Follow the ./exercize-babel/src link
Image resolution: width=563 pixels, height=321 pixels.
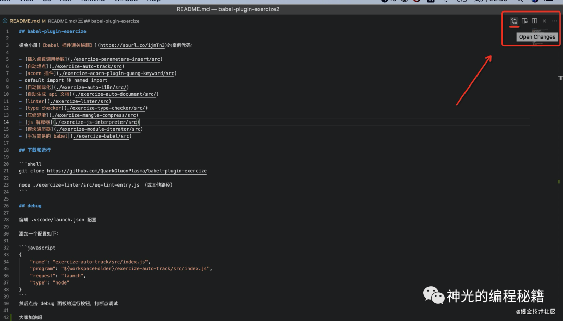coord(101,136)
